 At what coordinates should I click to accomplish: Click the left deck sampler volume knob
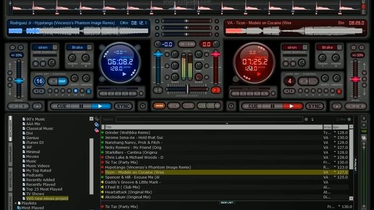[x=52, y=63]
